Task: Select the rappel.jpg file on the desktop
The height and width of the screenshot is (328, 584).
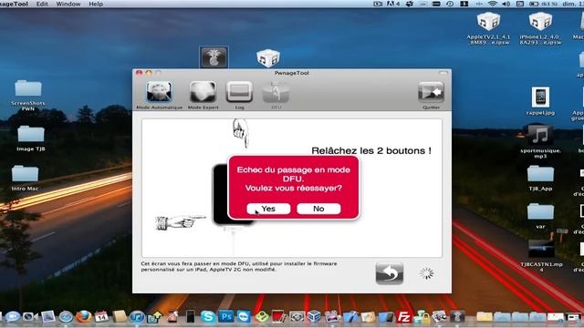Action: [x=540, y=101]
